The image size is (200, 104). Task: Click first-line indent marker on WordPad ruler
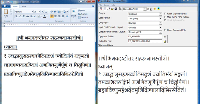tap(4, 24)
